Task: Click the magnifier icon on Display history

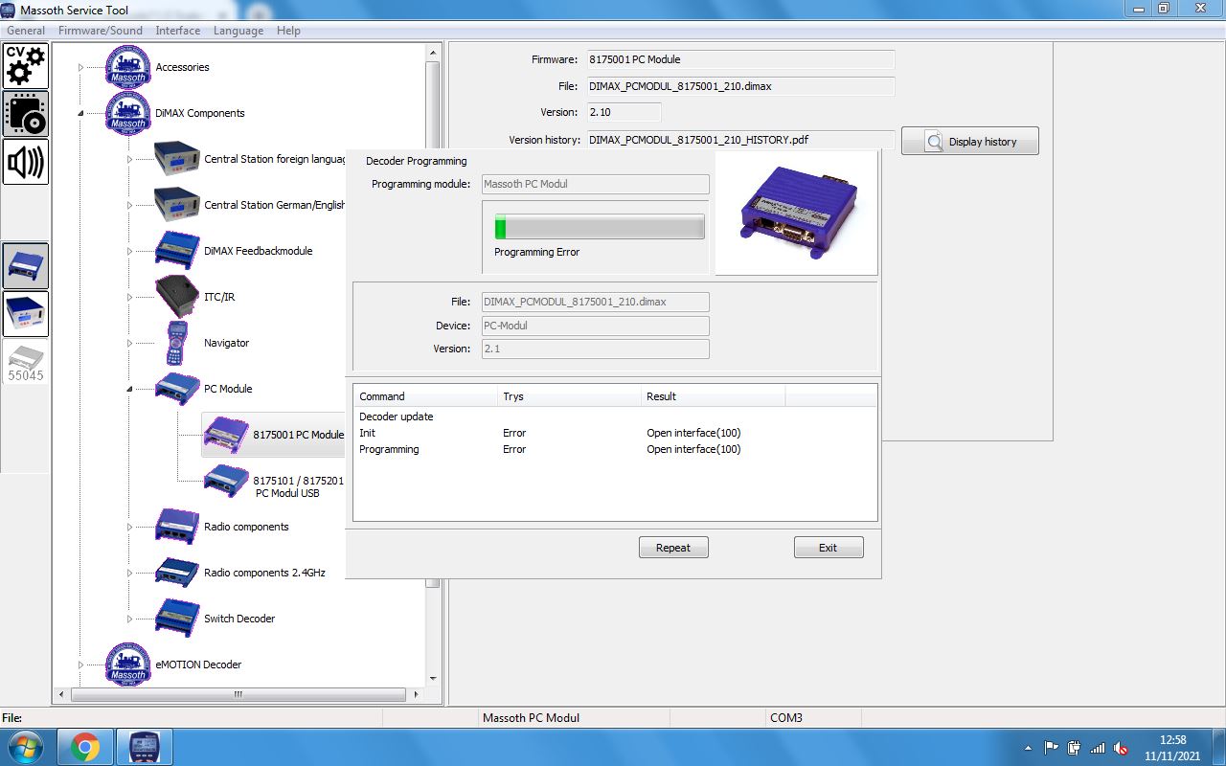Action: (934, 142)
